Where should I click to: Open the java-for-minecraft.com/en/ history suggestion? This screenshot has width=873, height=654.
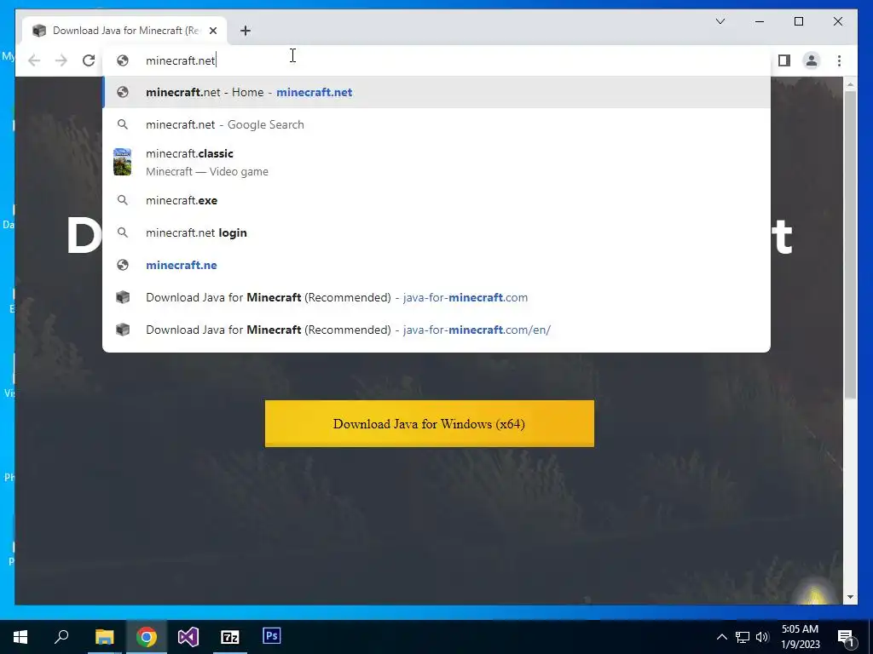[x=436, y=330]
